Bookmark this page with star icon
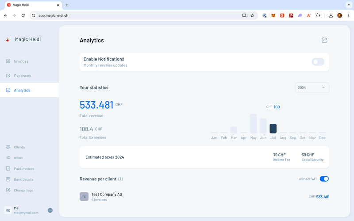354x221 pixels. (252, 15)
